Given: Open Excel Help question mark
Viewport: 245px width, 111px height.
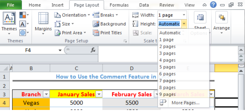Looking at the screenshot, I should [213, 5].
